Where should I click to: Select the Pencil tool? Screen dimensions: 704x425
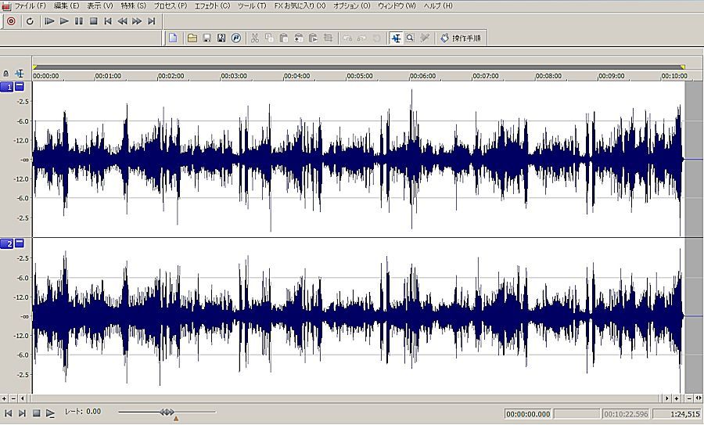(x=425, y=38)
